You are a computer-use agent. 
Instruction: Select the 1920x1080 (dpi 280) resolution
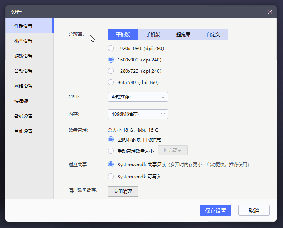tap(111, 48)
